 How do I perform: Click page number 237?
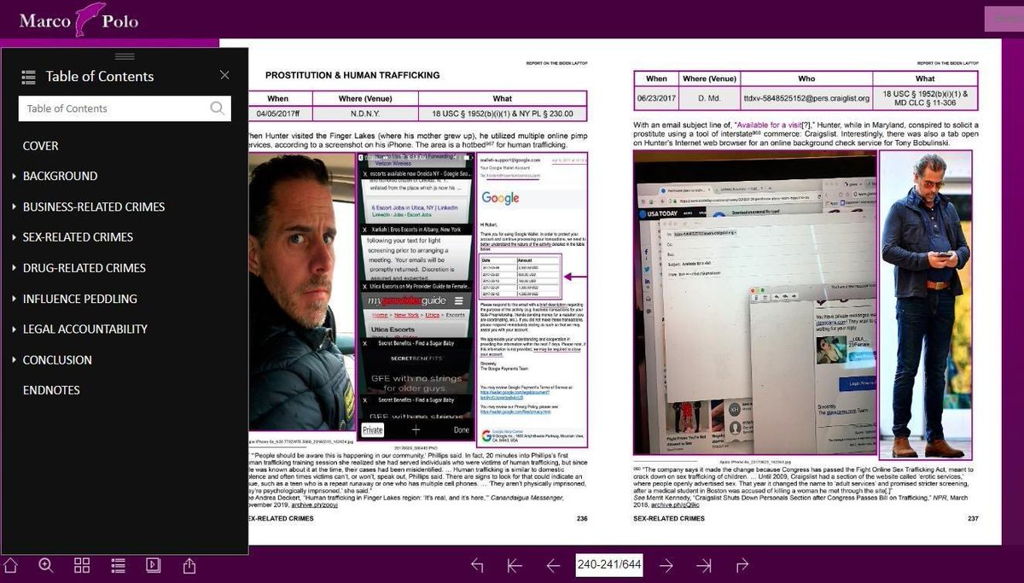pos(972,518)
